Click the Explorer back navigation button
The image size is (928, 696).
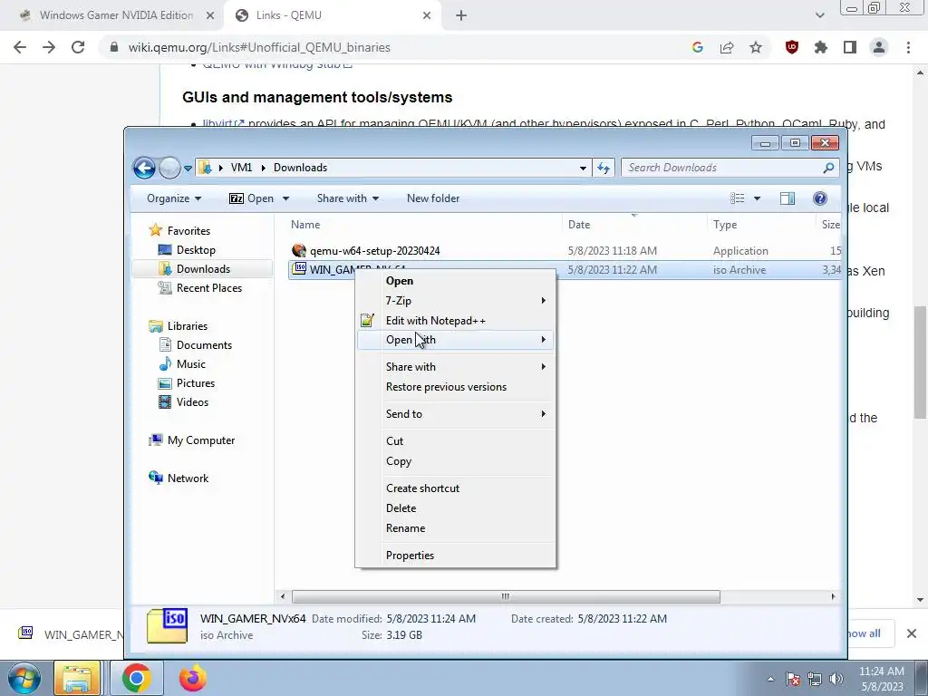144,168
